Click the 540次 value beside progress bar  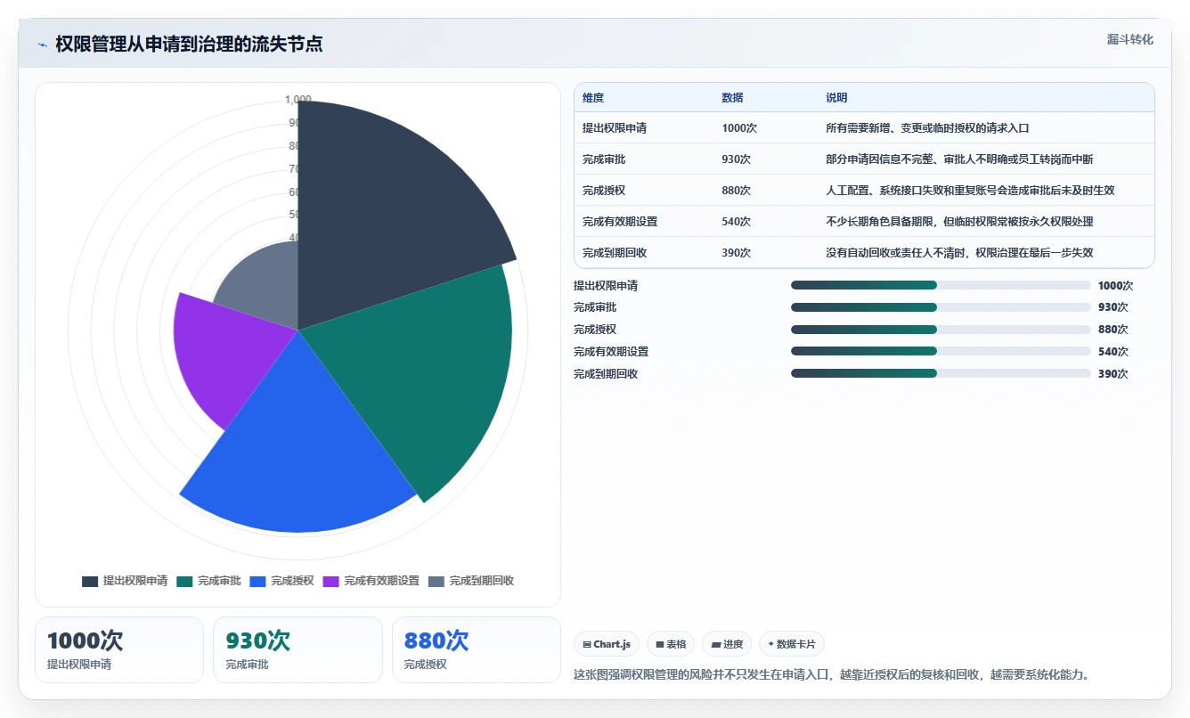(1113, 352)
